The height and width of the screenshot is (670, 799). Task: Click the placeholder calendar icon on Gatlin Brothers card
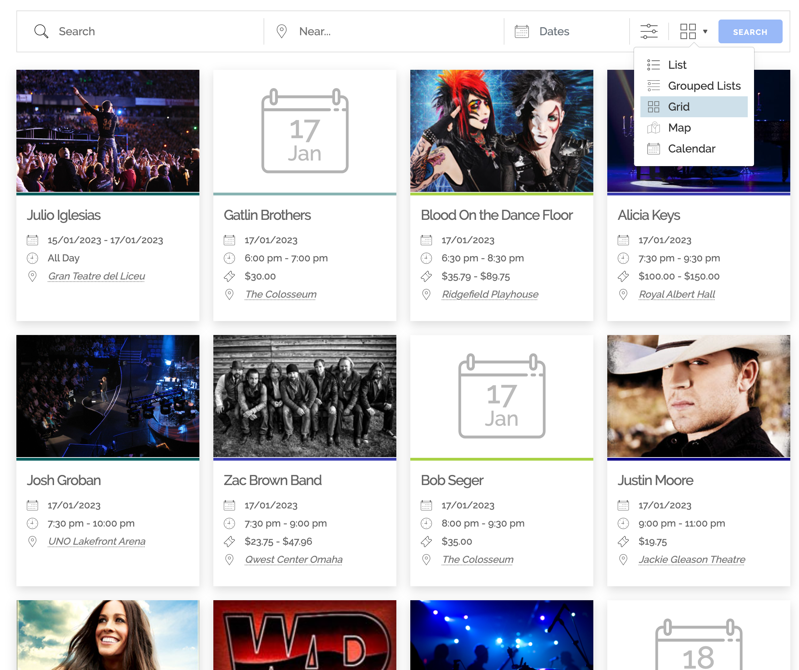pyautogui.click(x=304, y=131)
